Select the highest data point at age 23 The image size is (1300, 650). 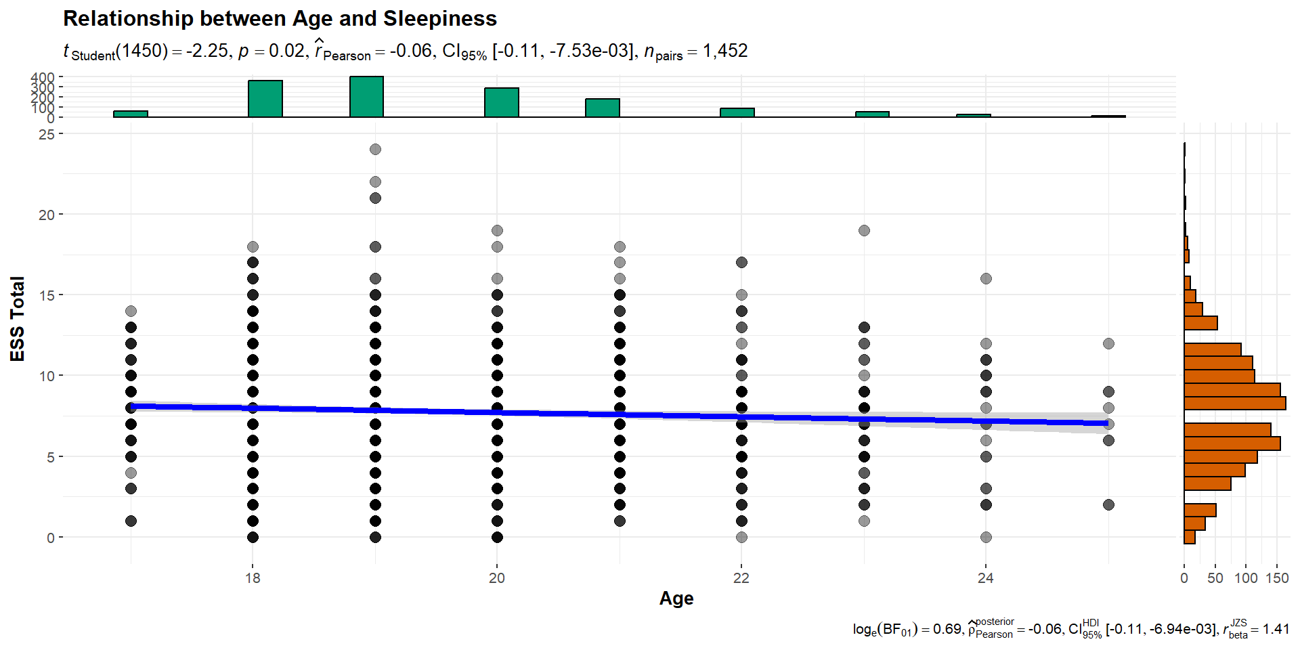point(864,231)
